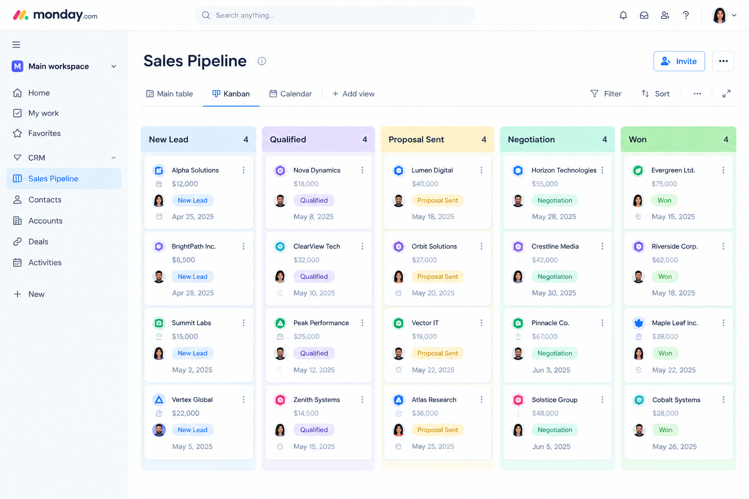This screenshot has width=749, height=499.
Task: Collapse the sidebar with hamburger icon
Action: tap(16, 45)
